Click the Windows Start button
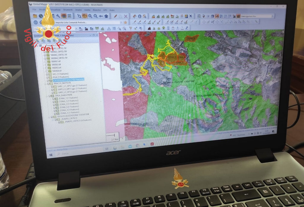The width and height of the screenshot is (304, 207). [x=51, y=155]
